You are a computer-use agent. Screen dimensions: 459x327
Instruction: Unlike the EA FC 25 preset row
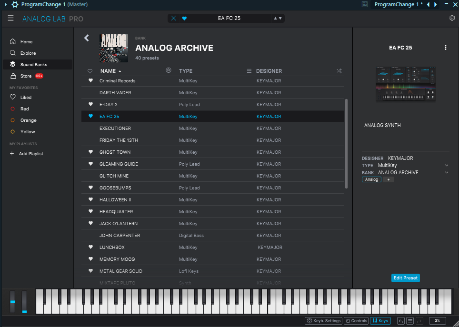click(x=90, y=116)
